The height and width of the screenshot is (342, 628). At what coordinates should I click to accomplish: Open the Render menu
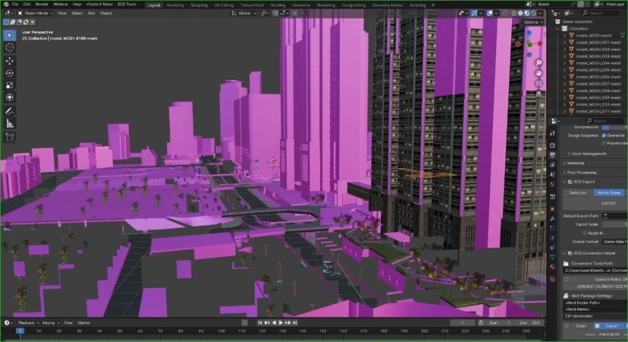pos(41,4)
